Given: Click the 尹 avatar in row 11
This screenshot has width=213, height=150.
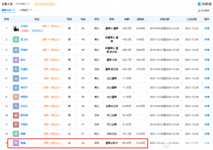Looking at the screenshot, I should (x=16, y=124).
